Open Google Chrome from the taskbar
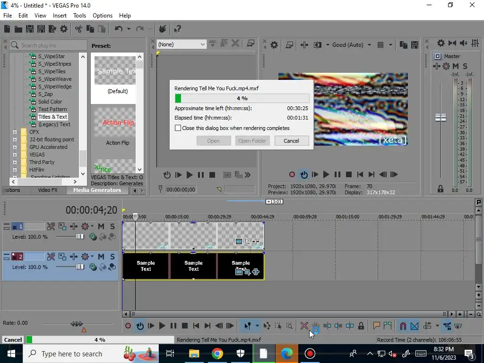 pos(217,354)
